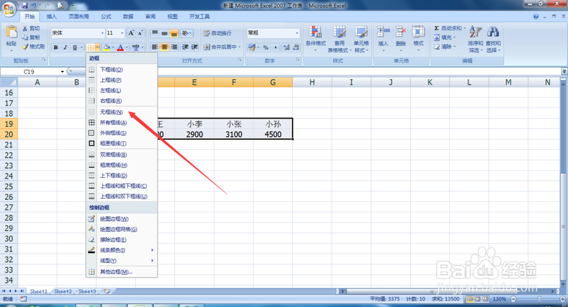
Task: Choose Thick Box Border (粗匣框线)
Action: click(x=122, y=144)
